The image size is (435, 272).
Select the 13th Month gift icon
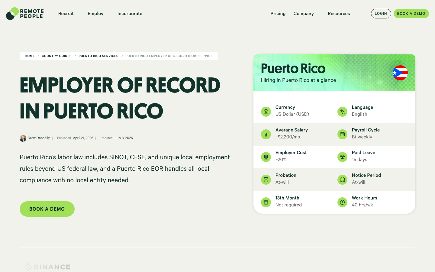pos(266,202)
